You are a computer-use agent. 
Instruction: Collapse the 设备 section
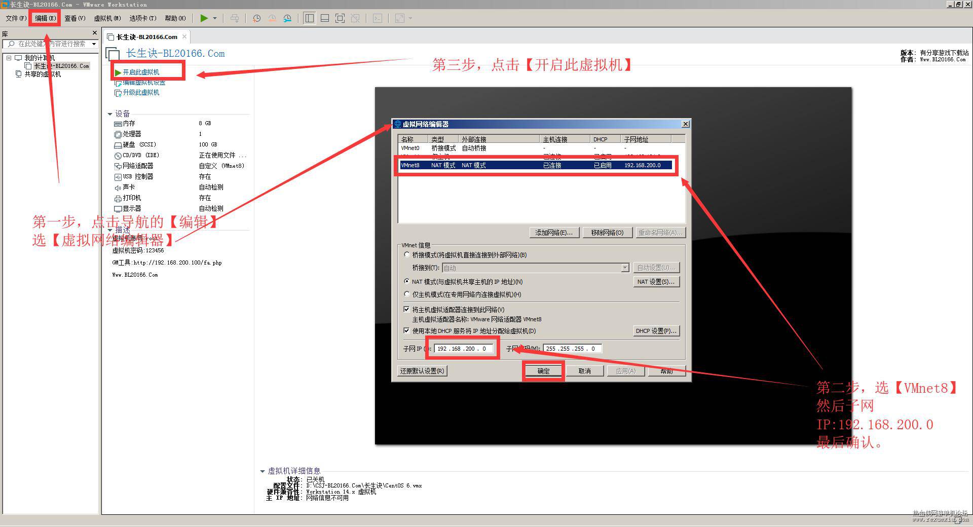coord(110,114)
